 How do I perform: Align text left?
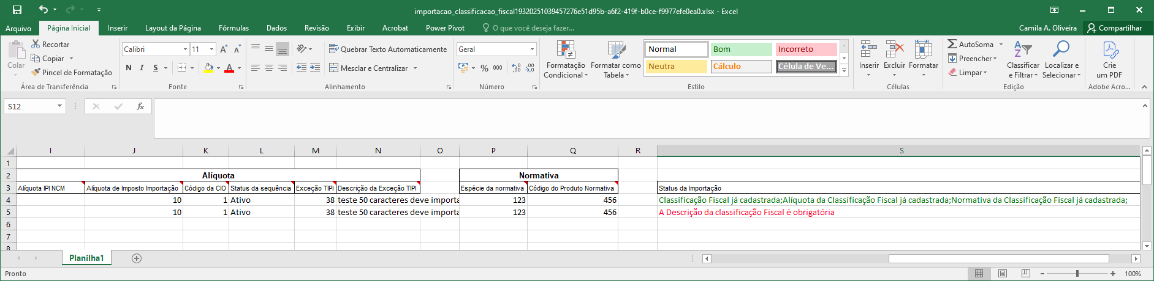tap(256, 68)
